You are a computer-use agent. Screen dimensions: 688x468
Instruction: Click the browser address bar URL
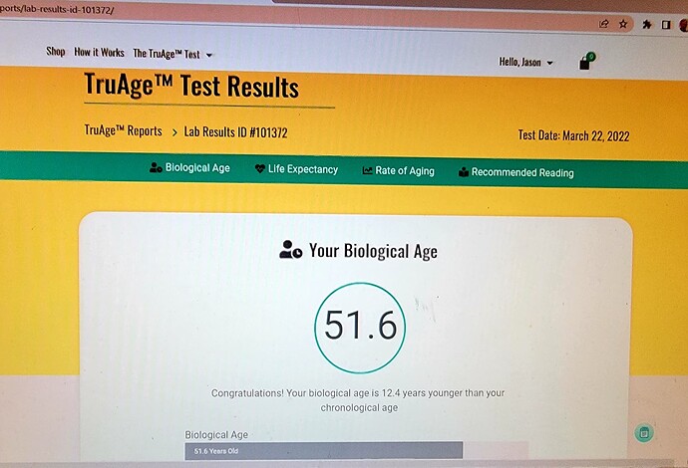tap(57, 10)
